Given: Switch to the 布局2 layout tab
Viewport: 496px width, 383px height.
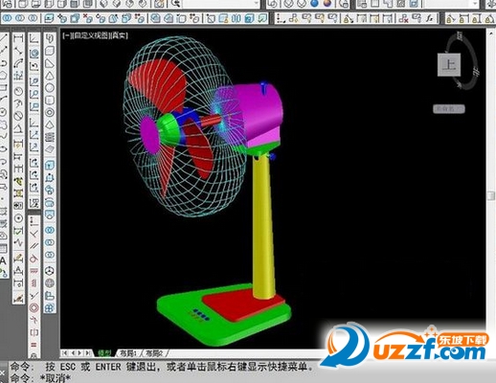Looking at the screenshot, I should 154,353.
